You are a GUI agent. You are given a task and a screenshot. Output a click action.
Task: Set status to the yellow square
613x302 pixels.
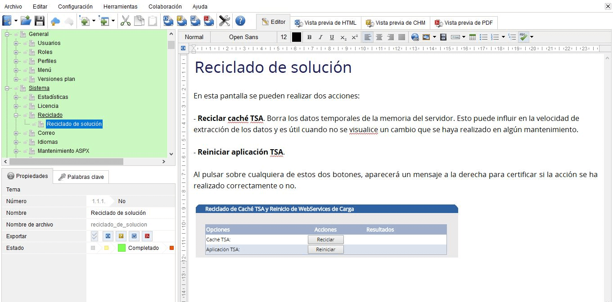[106, 248]
